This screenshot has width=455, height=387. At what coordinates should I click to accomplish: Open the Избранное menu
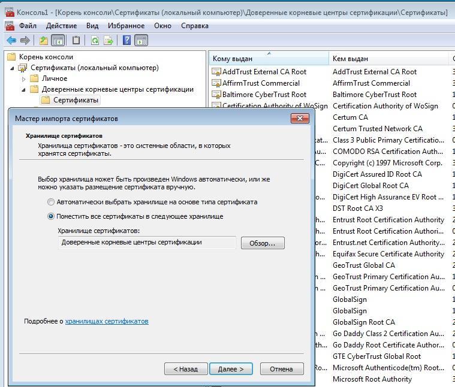[x=126, y=26]
